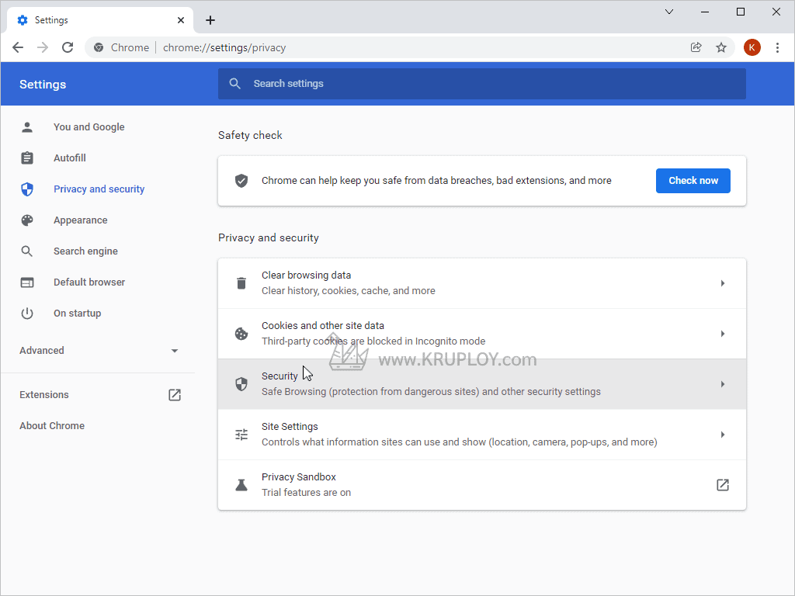Expand the Cookies row arrow

[723, 334]
